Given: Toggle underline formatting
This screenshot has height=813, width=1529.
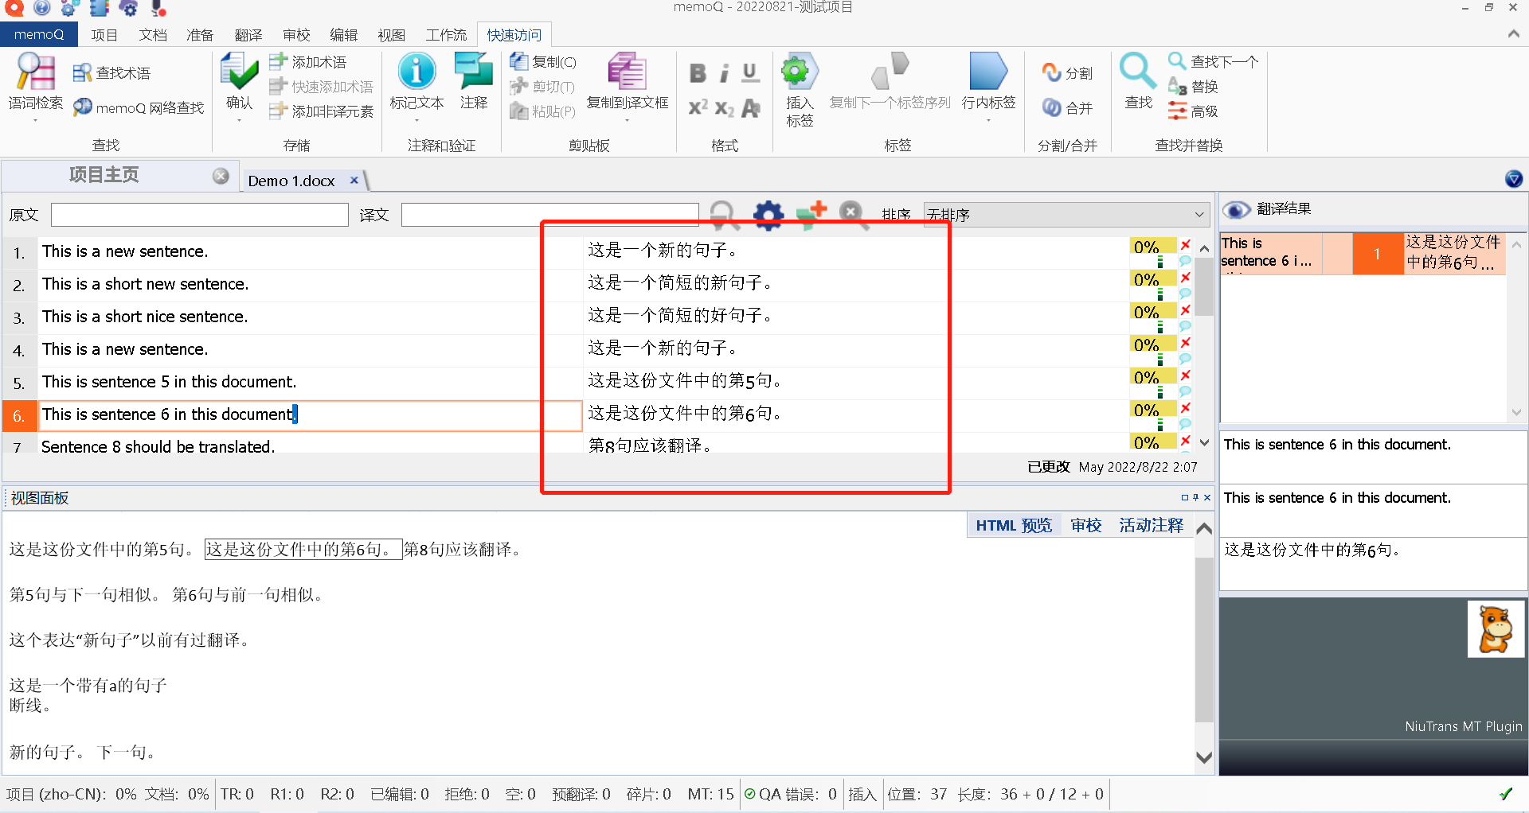Looking at the screenshot, I should coord(749,73).
